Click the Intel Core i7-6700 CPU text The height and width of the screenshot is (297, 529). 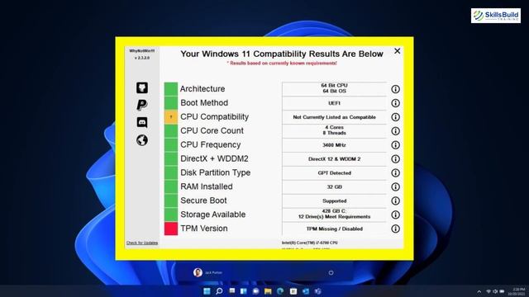pyautogui.click(x=310, y=243)
